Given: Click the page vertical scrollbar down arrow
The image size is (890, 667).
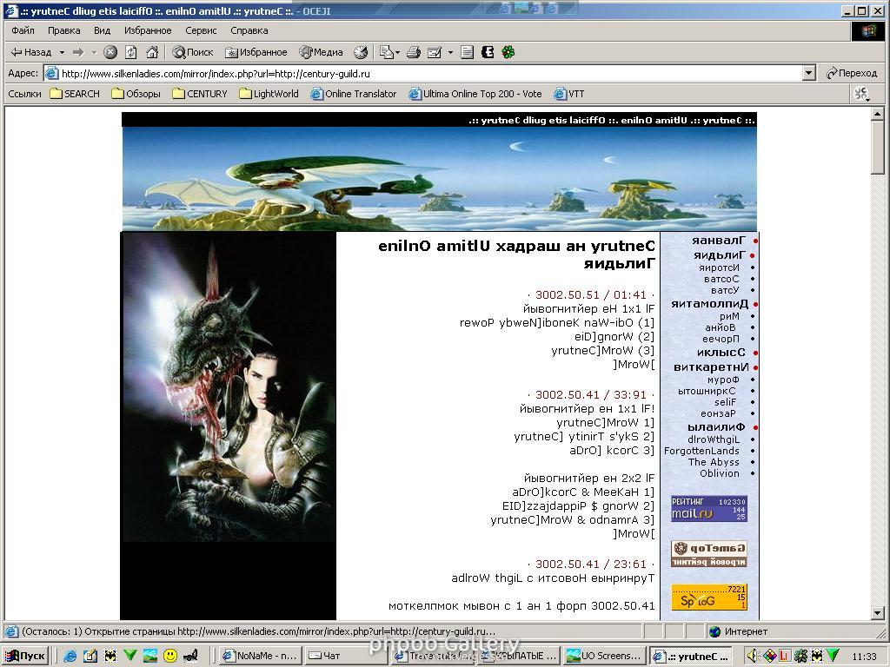Looking at the screenshot, I should tap(878, 614).
